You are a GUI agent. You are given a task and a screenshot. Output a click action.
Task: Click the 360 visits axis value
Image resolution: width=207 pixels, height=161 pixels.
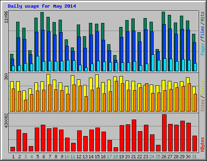6,76
